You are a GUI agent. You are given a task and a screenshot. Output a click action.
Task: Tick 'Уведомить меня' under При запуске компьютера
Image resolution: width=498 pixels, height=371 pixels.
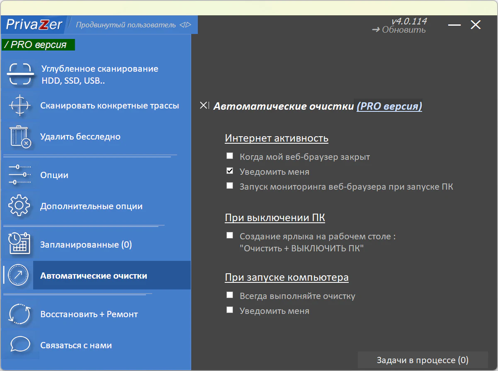(x=230, y=310)
